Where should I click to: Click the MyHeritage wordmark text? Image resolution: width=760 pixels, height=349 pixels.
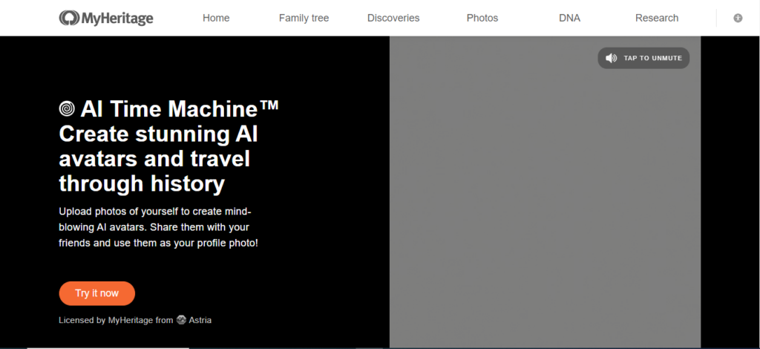117,18
